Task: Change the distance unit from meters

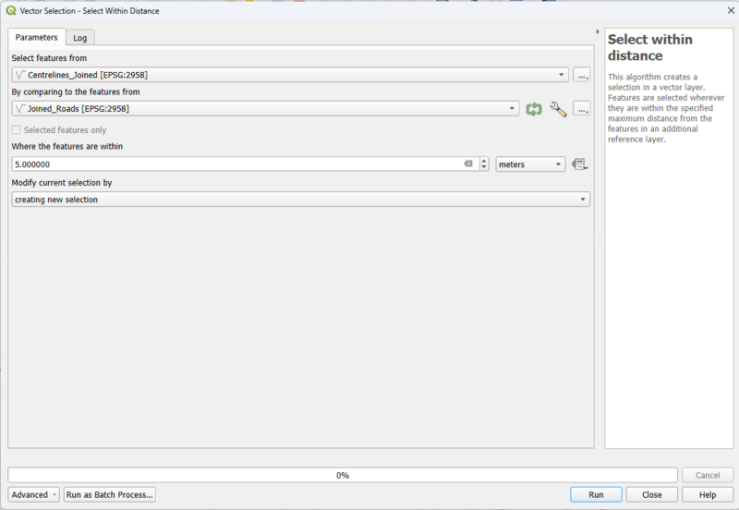Action: (x=530, y=164)
